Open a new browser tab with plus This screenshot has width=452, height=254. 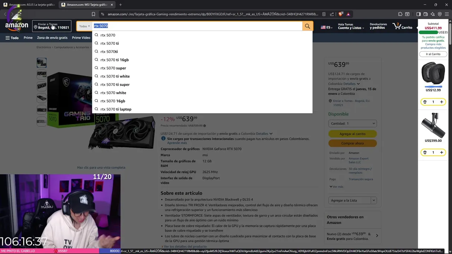[120, 5]
